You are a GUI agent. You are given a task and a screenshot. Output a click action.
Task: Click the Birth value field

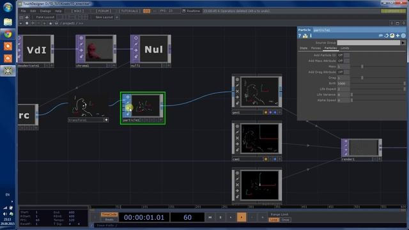click(x=343, y=84)
